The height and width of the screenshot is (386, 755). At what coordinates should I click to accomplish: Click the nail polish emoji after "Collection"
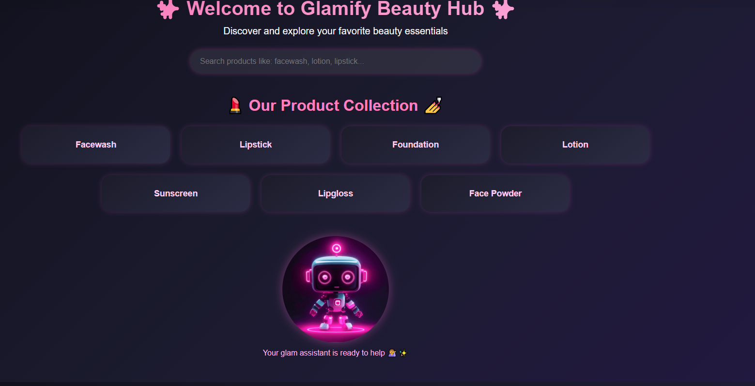click(433, 105)
